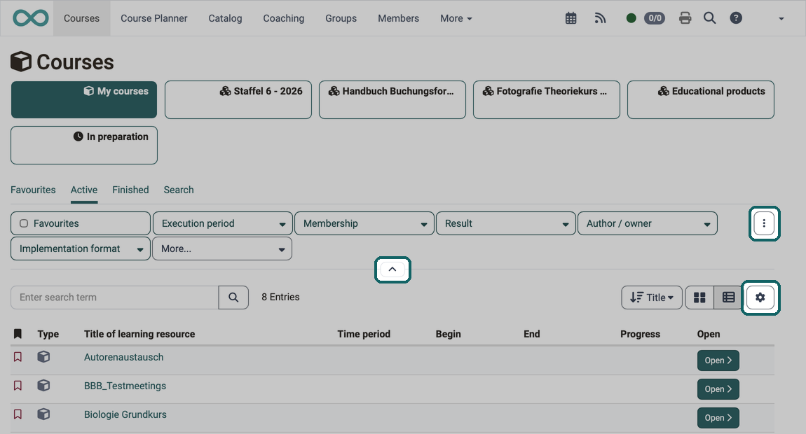Screen dimensions: 806x434
Task: Open the search magnifier in header
Action: click(710, 18)
